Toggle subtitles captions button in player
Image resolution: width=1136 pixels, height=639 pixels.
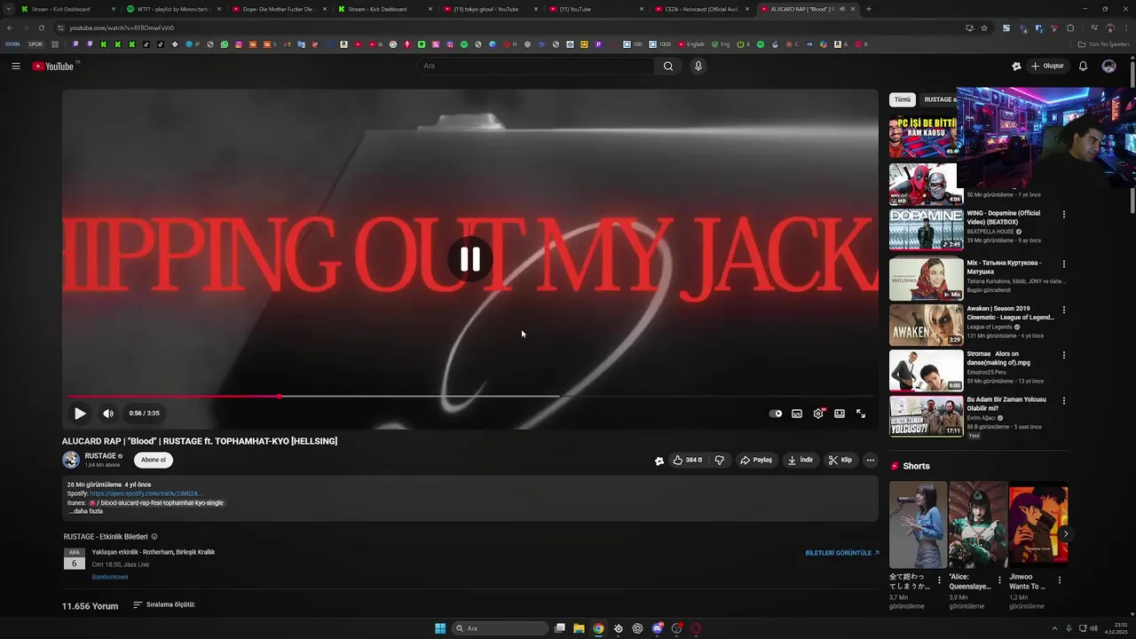coord(797,414)
